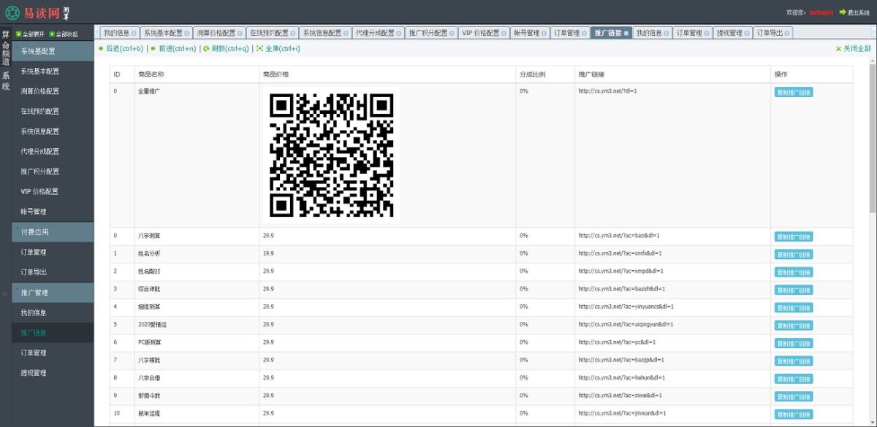Image resolution: width=877 pixels, height=427 pixels.
Task: Collapse the 系统基配置 sidebar section
Action: tap(53, 51)
